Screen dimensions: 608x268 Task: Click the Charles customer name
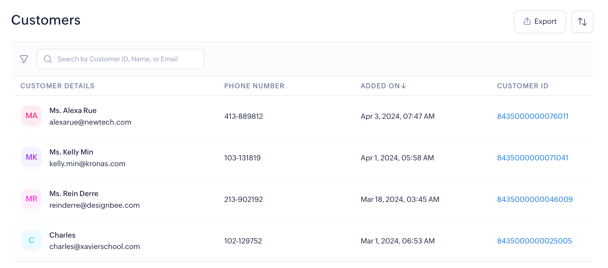coord(62,235)
